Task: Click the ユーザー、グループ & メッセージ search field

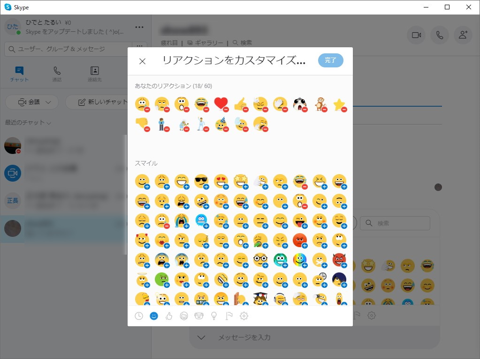Action: (66, 49)
